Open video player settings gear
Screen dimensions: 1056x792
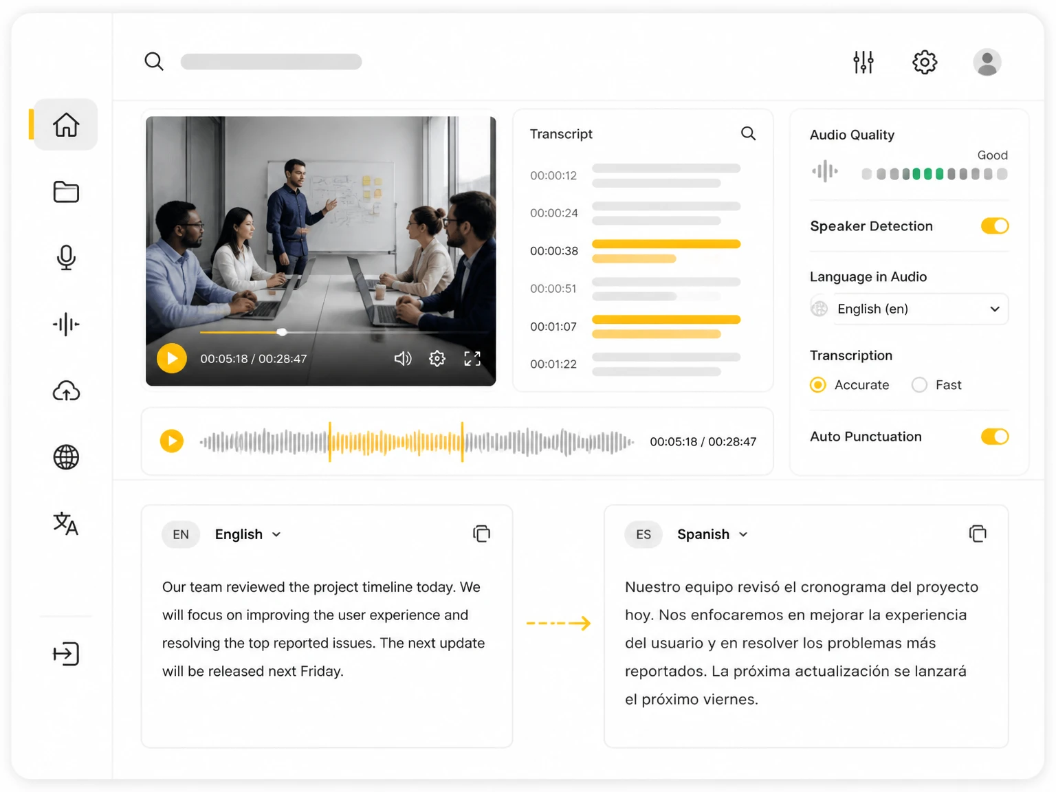pos(437,358)
